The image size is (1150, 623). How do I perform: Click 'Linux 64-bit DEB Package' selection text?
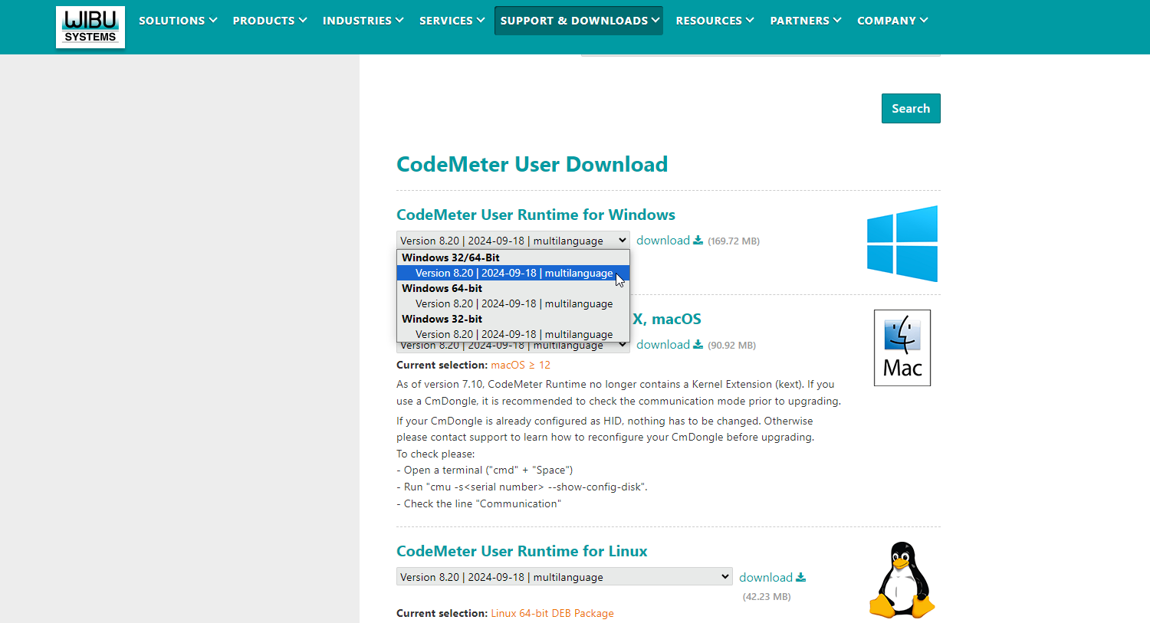tap(552, 614)
